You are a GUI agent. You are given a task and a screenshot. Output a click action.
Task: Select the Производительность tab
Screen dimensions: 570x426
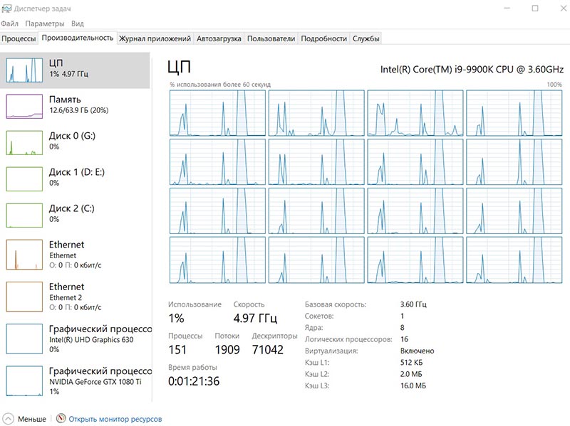coord(78,38)
